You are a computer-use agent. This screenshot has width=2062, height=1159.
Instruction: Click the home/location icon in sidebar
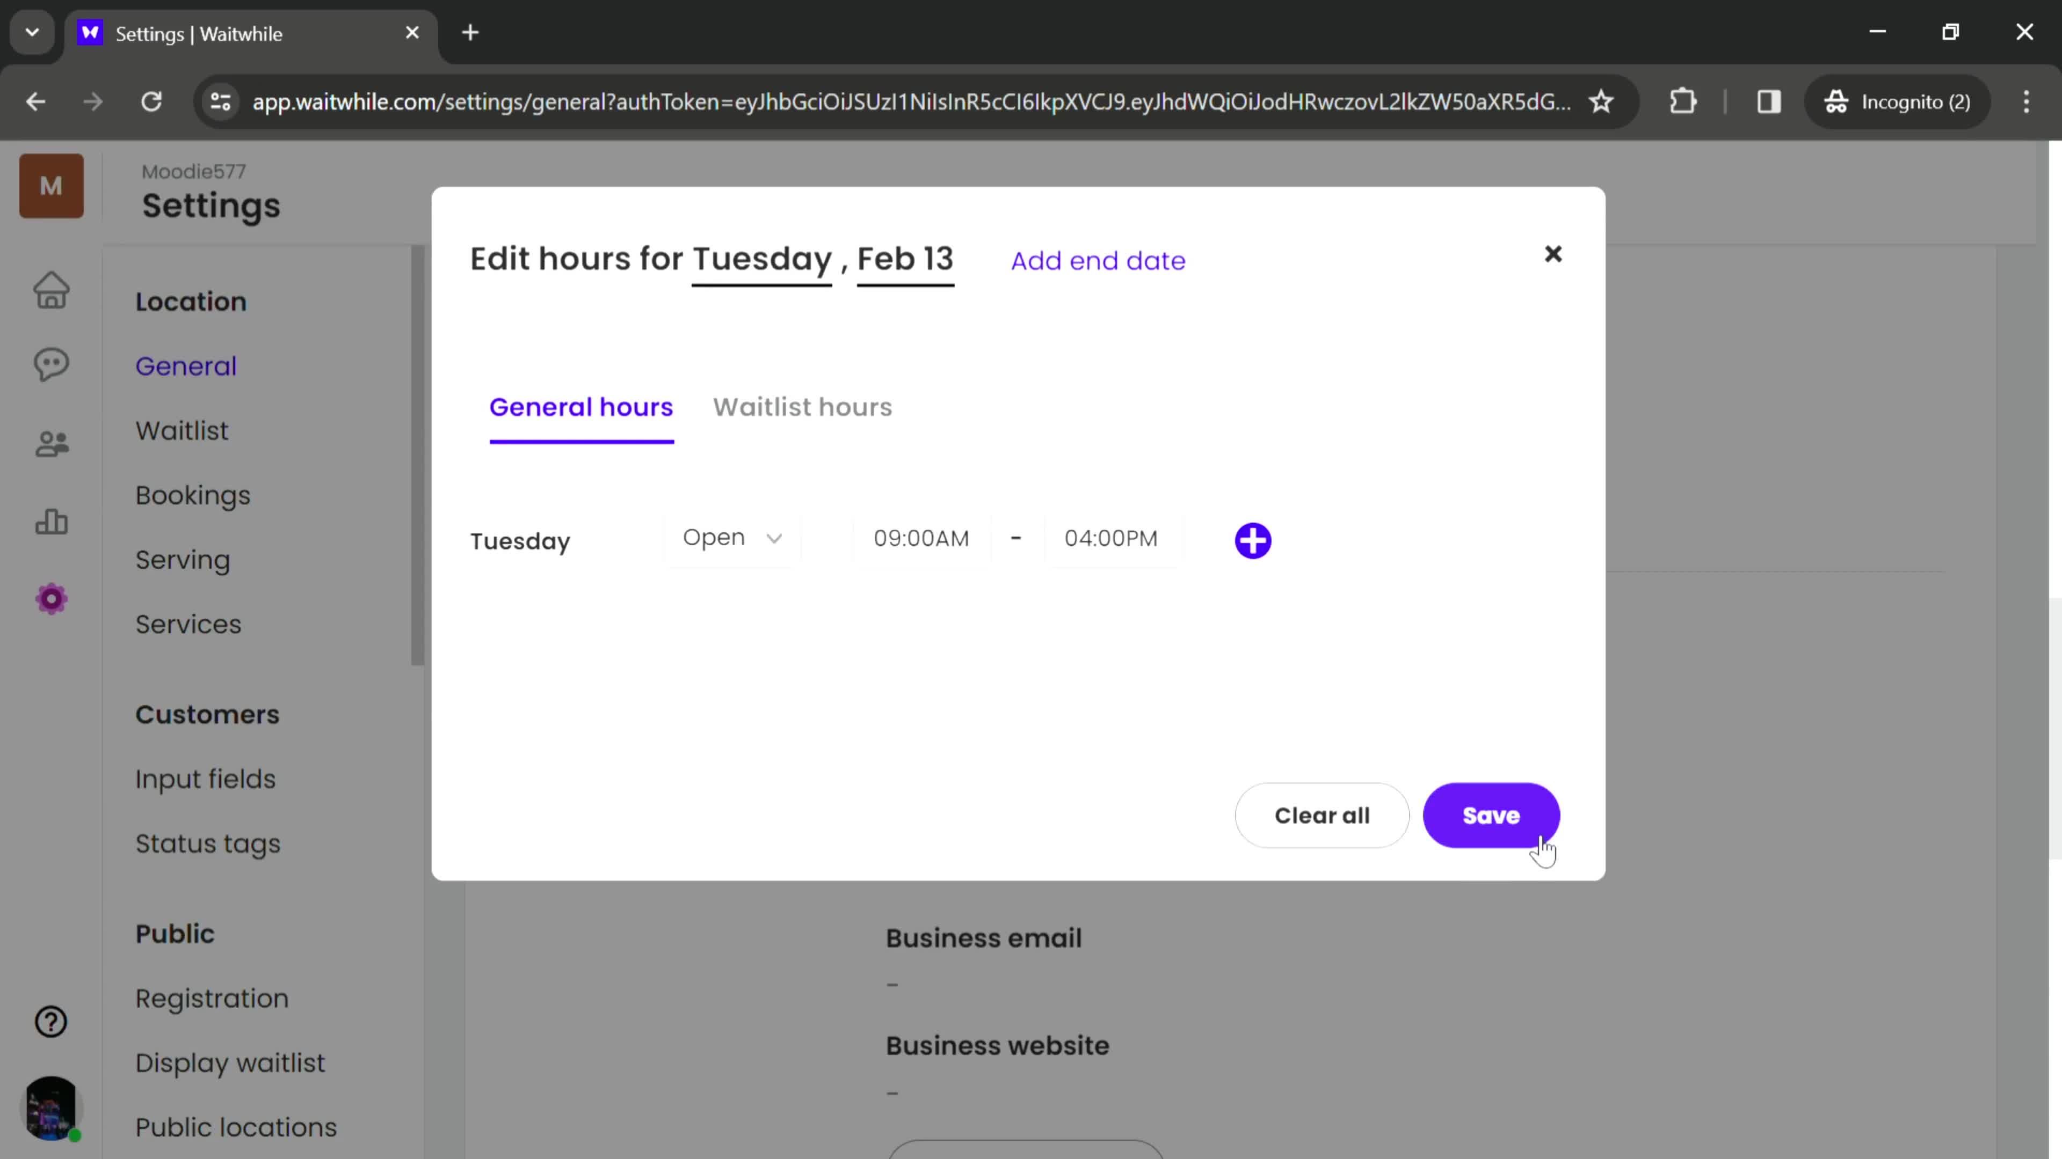tap(53, 290)
